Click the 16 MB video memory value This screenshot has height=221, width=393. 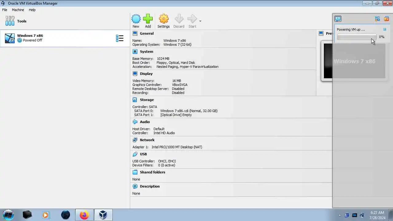pyautogui.click(x=177, y=81)
